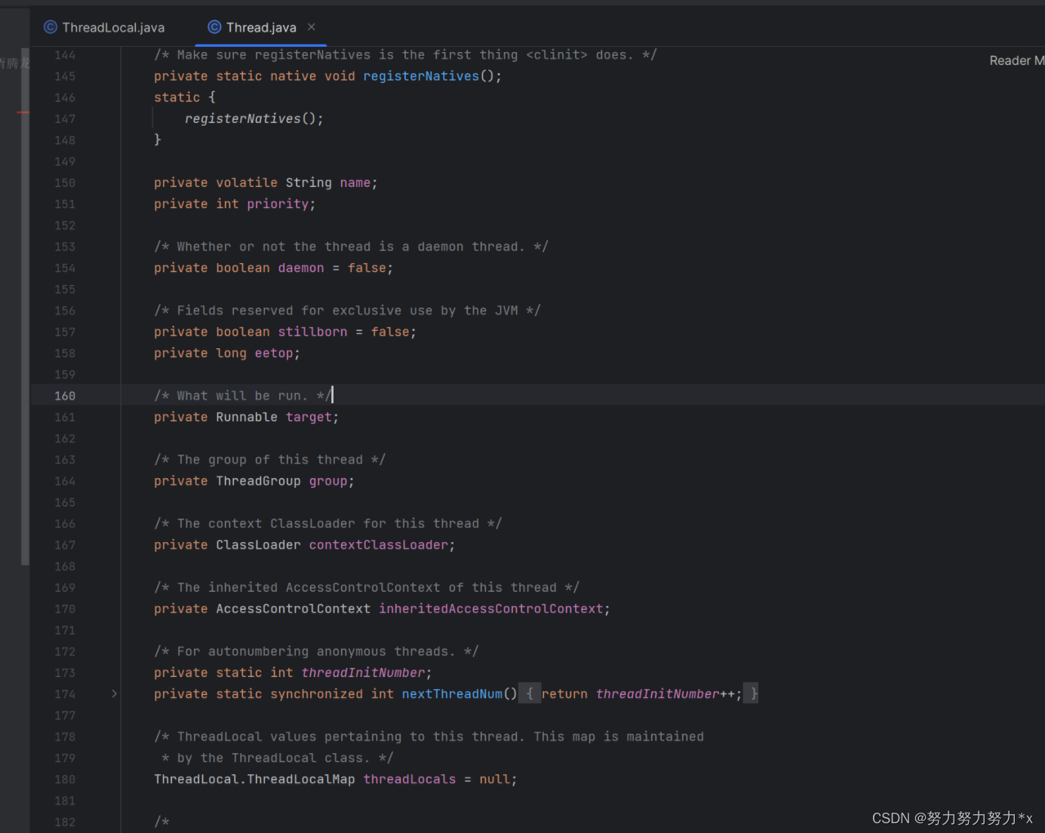Select the registerNatives method name
The width and height of the screenshot is (1045, 833).
coord(420,75)
